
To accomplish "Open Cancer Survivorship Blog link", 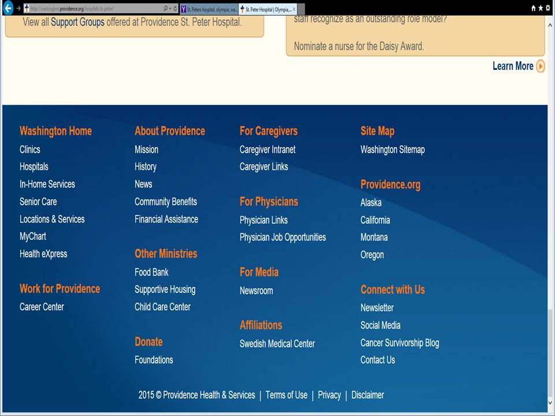I will coord(399,343).
